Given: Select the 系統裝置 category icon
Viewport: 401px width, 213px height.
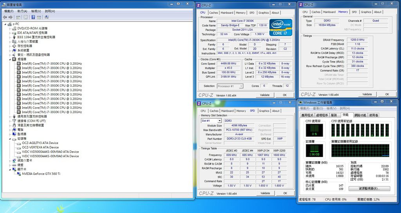Looking at the screenshot, I should (14, 50).
